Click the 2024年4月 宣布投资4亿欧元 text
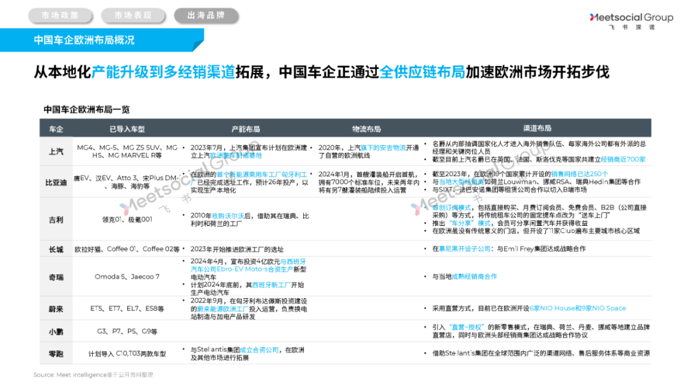 tap(248, 269)
